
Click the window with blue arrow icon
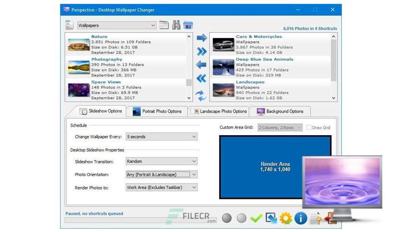tap(271, 218)
